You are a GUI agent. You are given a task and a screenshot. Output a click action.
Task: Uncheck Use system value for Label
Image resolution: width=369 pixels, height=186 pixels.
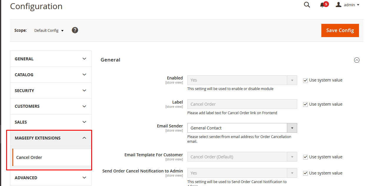tap(305, 104)
